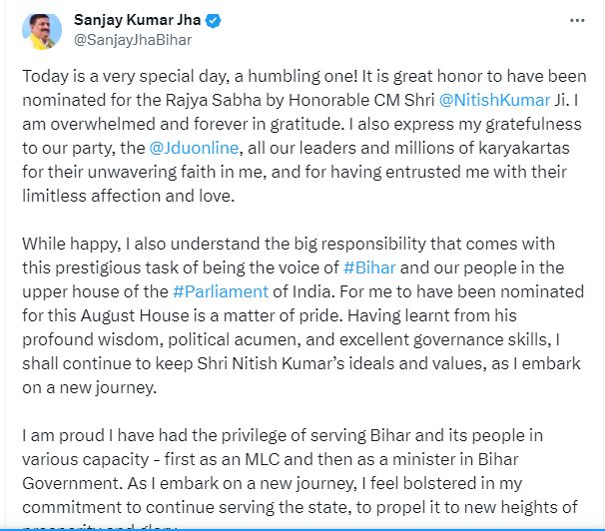This screenshot has width=605, height=531.
Task: Open the @SanjayJhaBihar handle link
Action: [133, 40]
